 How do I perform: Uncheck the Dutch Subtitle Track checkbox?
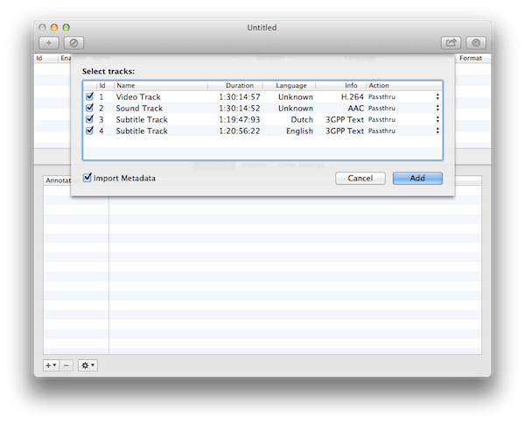[89, 119]
